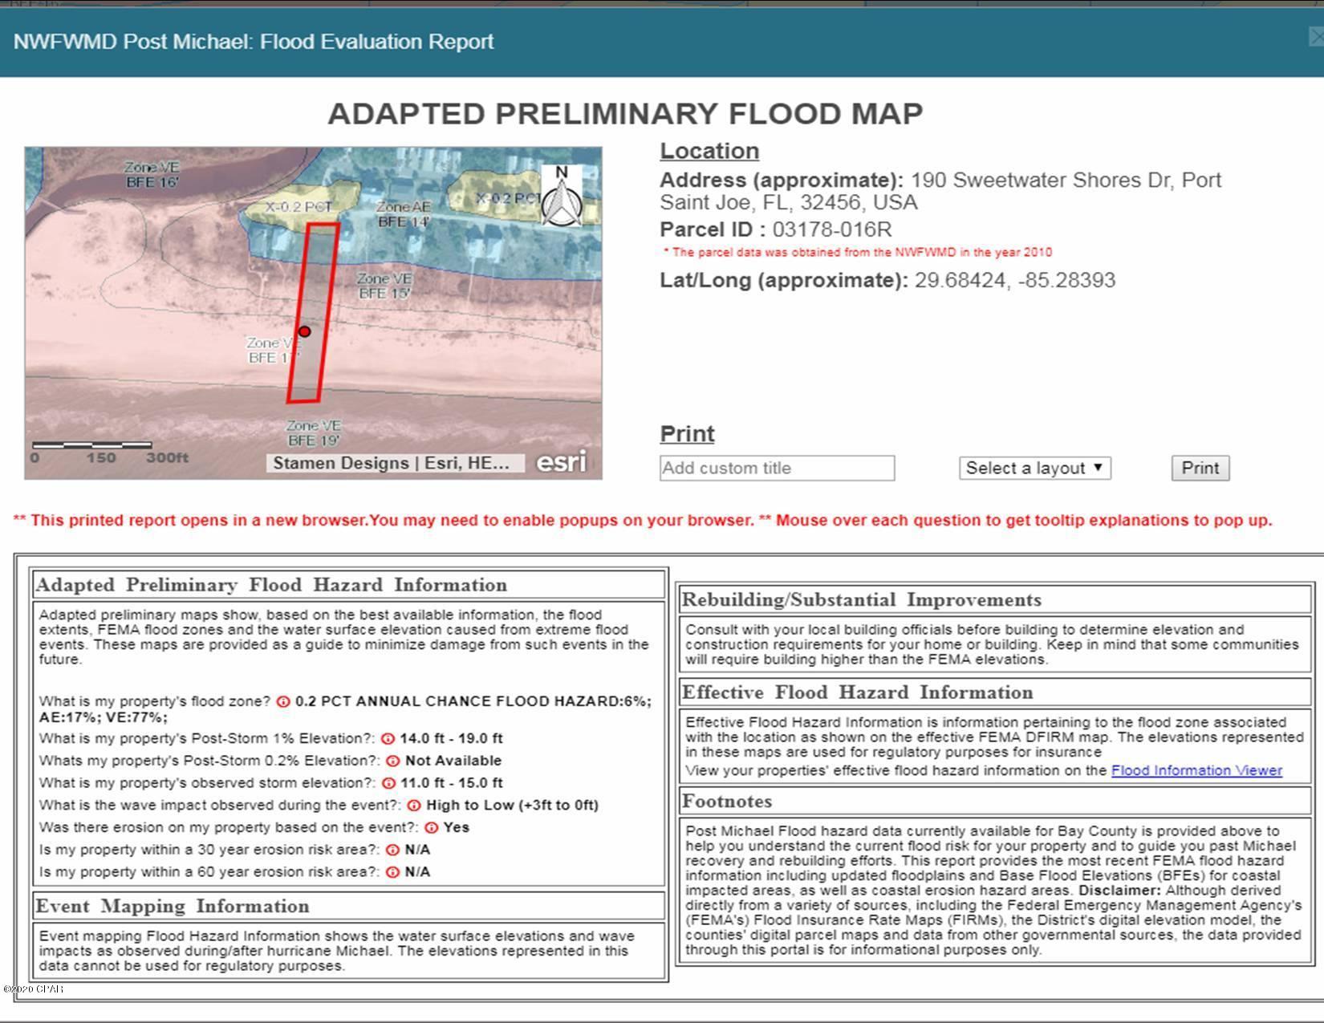Click the Stamen Designs attribution text
1324x1023 pixels.
coord(391,463)
